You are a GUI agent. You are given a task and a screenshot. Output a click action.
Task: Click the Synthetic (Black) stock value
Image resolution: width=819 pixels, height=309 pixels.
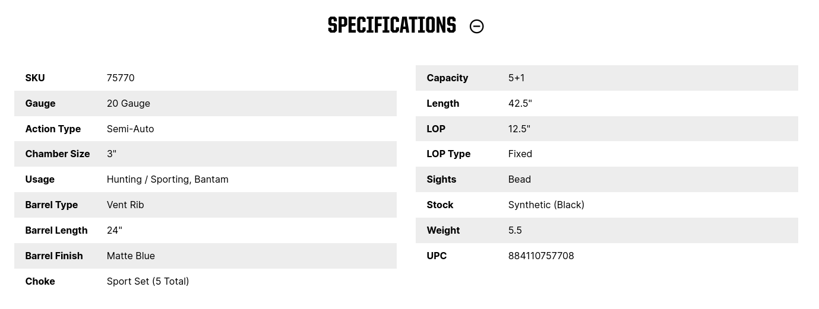(546, 205)
